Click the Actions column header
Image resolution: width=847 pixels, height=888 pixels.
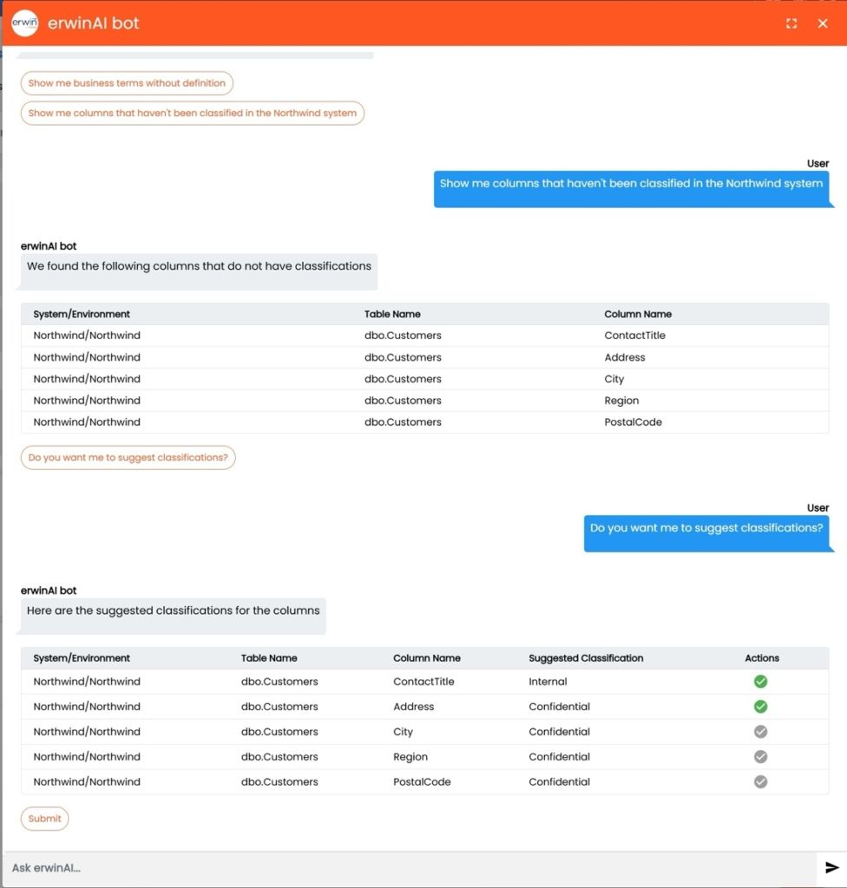[x=761, y=658]
